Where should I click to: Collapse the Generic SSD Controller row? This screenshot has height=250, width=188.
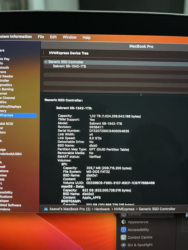point(46,62)
